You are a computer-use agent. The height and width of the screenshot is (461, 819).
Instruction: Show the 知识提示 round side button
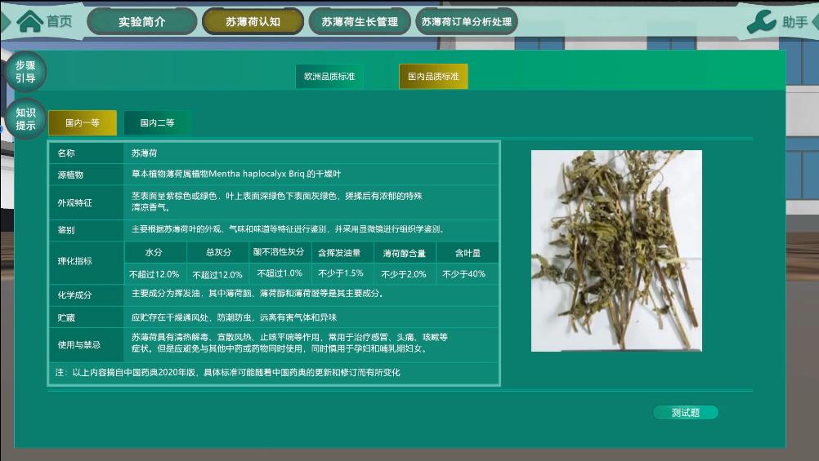[x=25, y=119]
